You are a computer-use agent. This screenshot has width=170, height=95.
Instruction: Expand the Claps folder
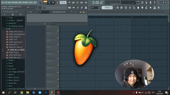pyautogui.click(x=11, y=18)
